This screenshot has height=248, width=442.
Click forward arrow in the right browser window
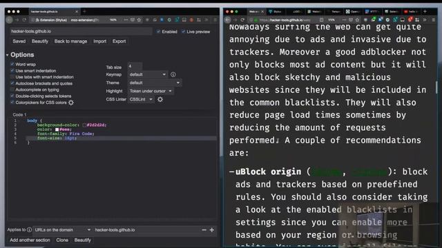pos(235,20)
